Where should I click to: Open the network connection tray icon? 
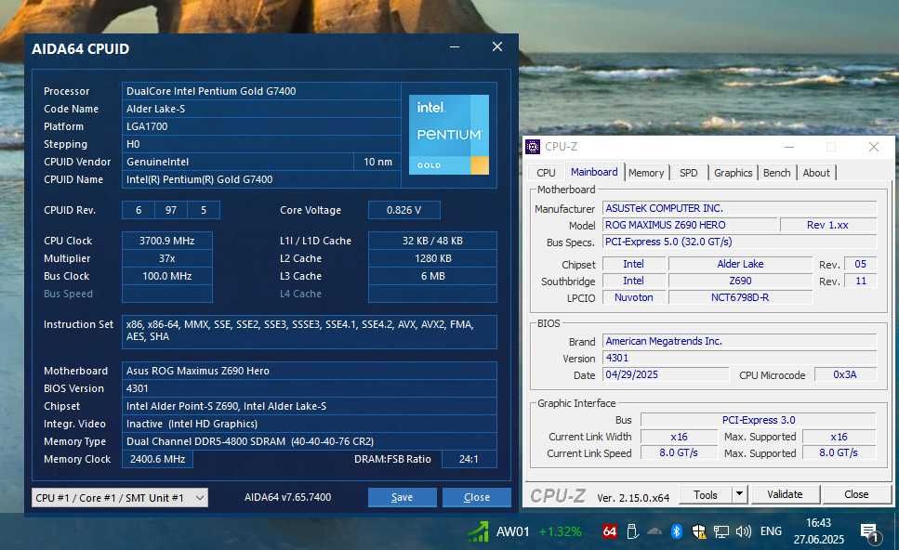point(721,531)
